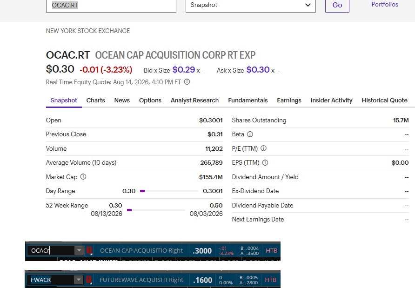Show the Beta info tooltip icon
Viewport: 415px width, 288px height.
pos(250,134)
